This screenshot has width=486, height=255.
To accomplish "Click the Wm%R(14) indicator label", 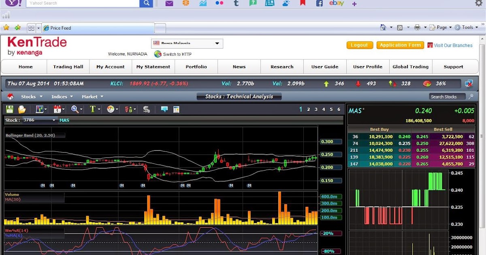I will 17,230.
